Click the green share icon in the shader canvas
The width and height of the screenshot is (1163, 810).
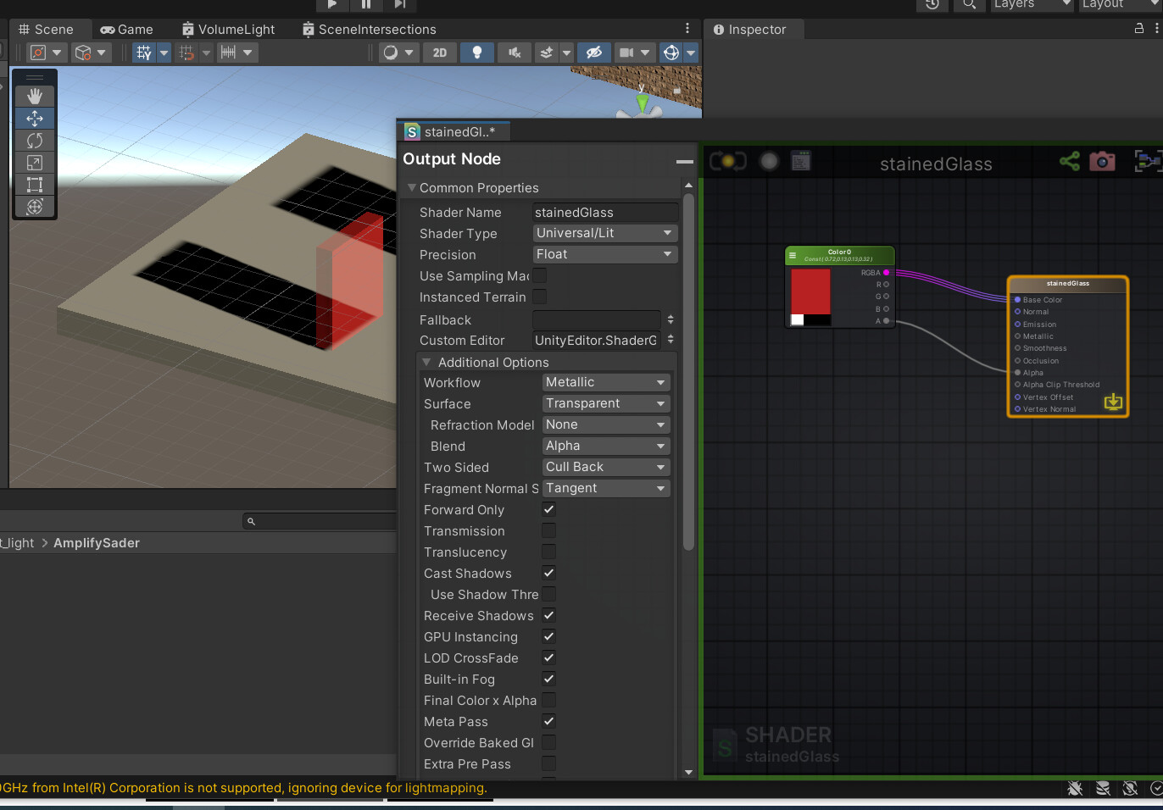[x=1070, y=161]
